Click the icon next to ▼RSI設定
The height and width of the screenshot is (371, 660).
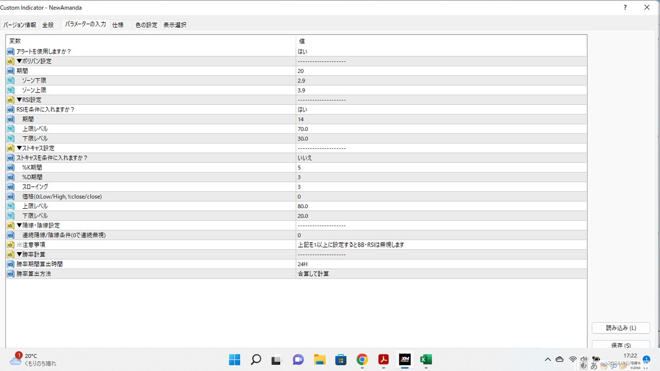(x=10, y=100)
